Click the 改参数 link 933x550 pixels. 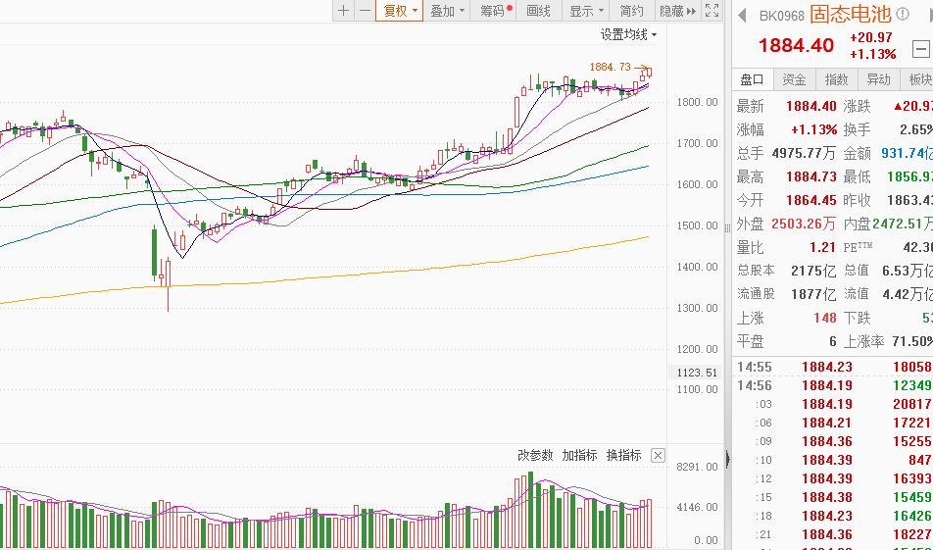pos(536,455)
